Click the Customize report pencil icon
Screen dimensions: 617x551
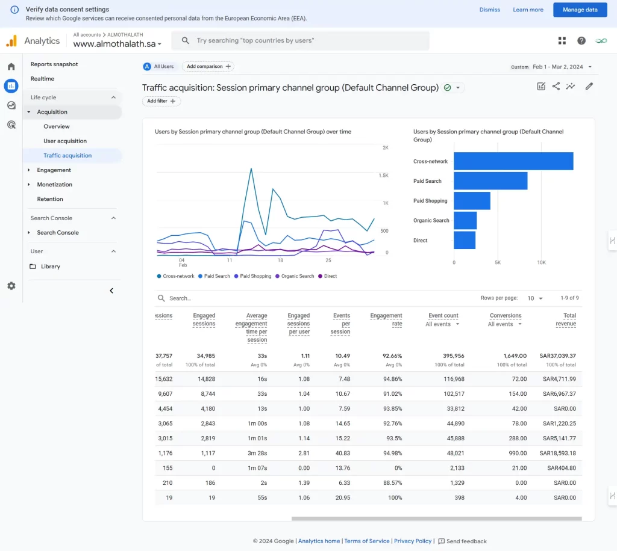click(x=589, y=87)
